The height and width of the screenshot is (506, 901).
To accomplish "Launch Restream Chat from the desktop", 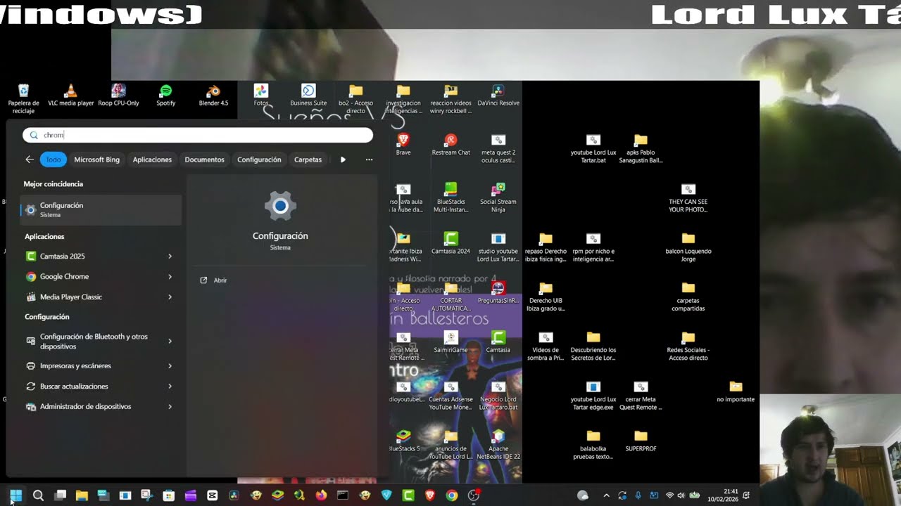I will point(450,145).
